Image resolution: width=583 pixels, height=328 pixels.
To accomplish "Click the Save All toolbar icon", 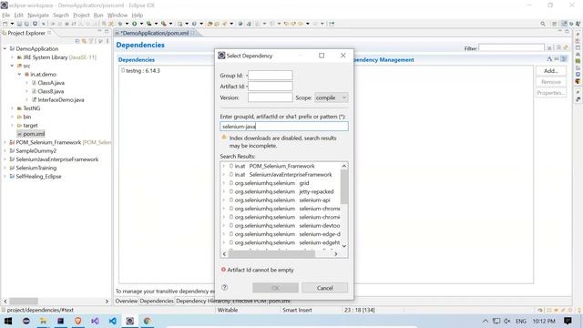I will click(x=26, y=24).
